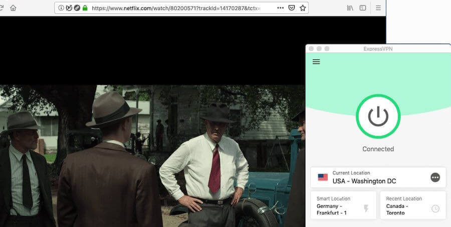Save the page to Pocket

click(292, 8)
